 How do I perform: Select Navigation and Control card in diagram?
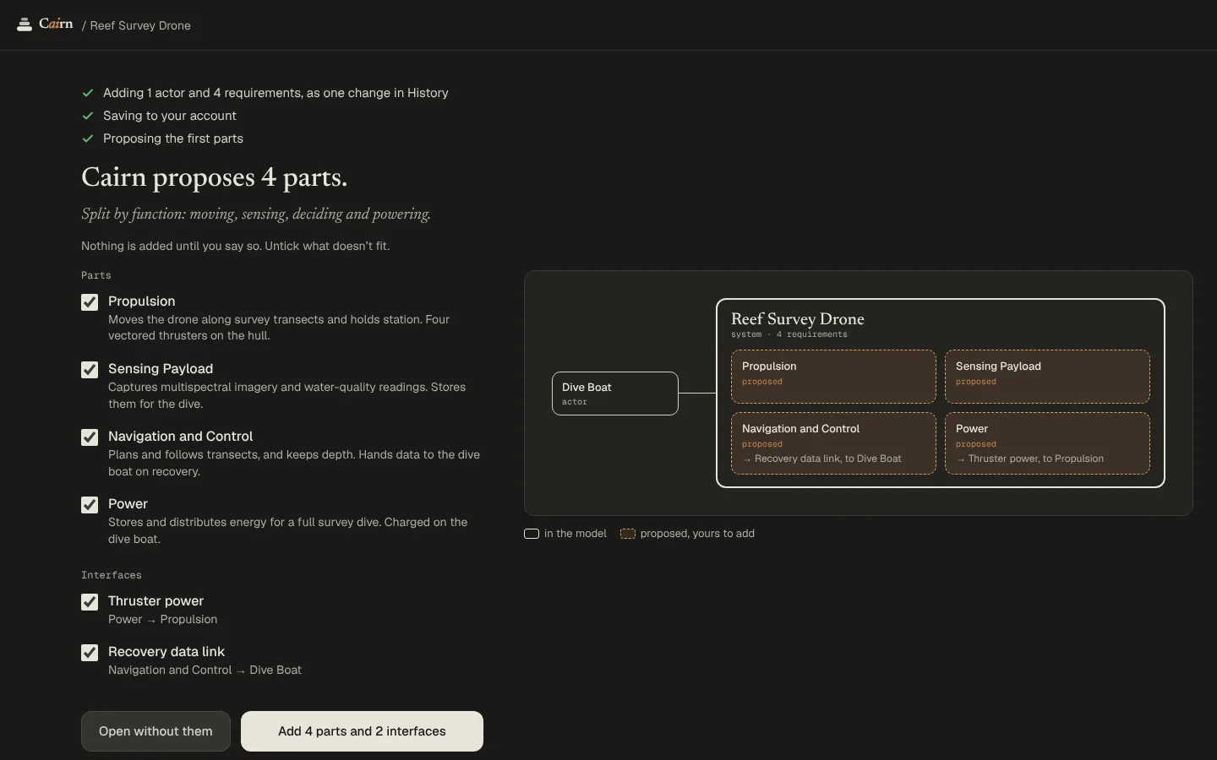[x=833, y=443]
